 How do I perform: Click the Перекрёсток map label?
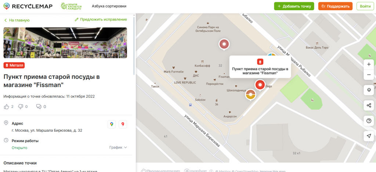click(214, 84)
